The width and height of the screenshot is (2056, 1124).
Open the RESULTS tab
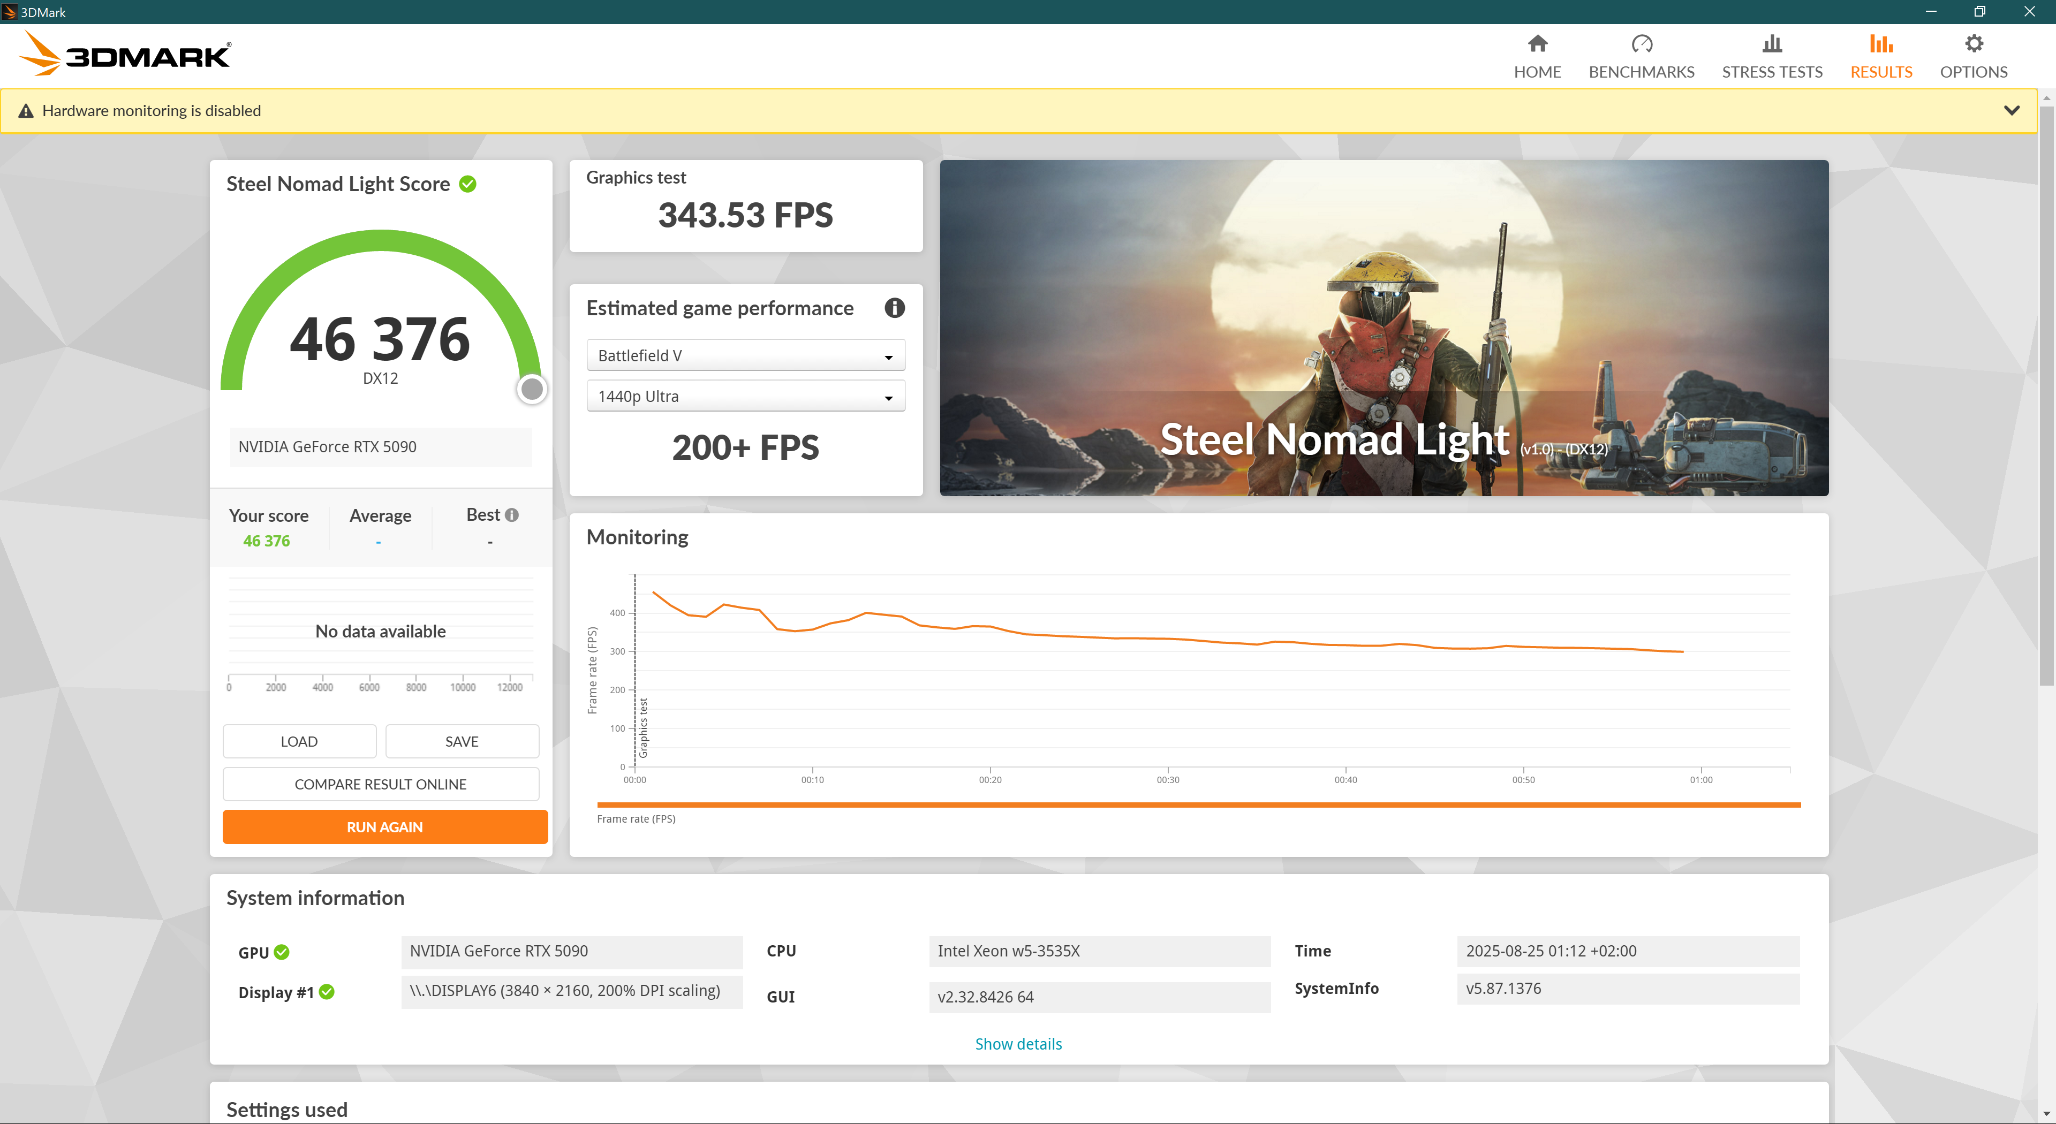pyautogui.click(x=1880, y=57)
